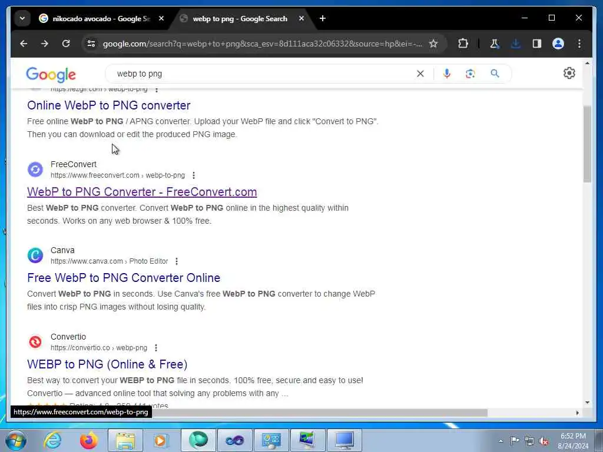This screenshot has height=452, width=603.
Task: Reload the current page
Action: pos(66,44)
